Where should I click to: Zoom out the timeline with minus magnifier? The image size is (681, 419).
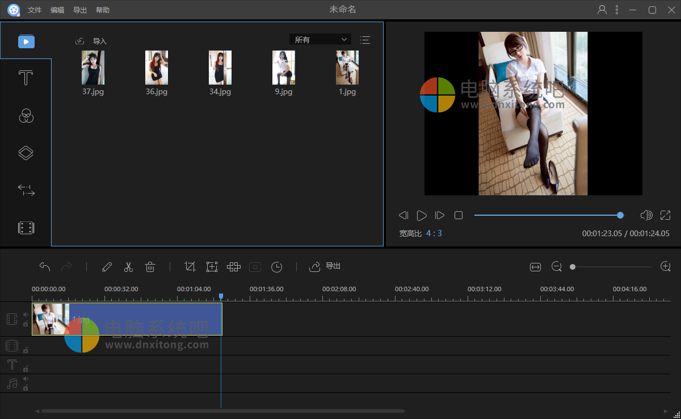pos(557,267)
